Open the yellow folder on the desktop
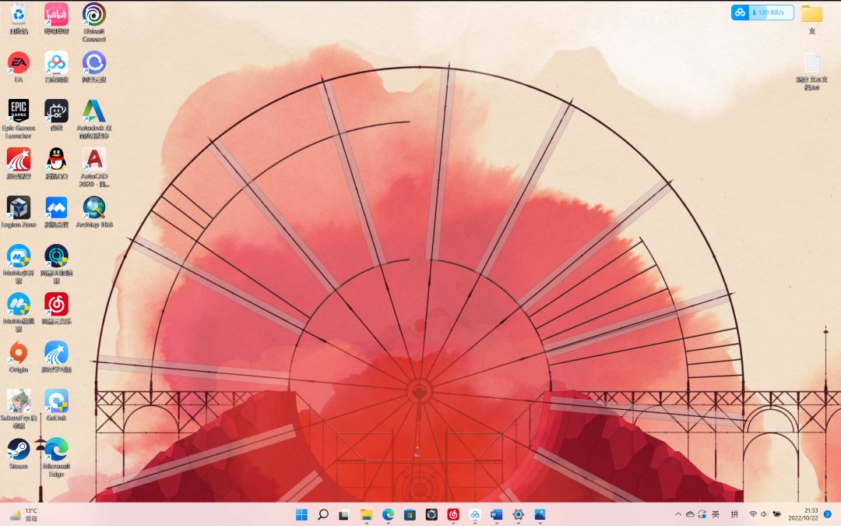The height and width of the screenshot is (526, 841). [812, 19]
